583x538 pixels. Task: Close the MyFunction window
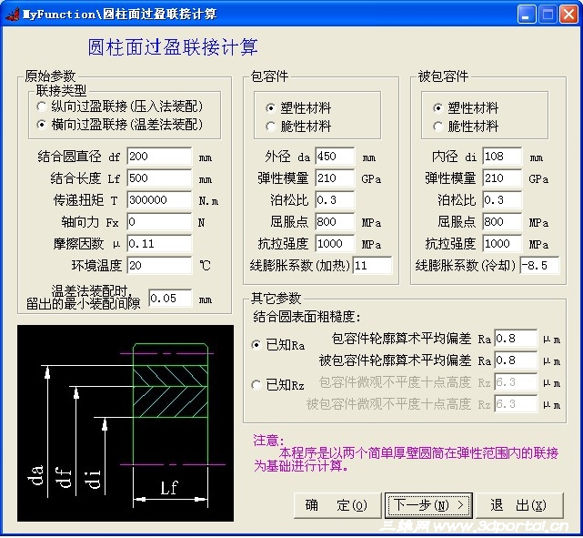[x=568, y=15]
